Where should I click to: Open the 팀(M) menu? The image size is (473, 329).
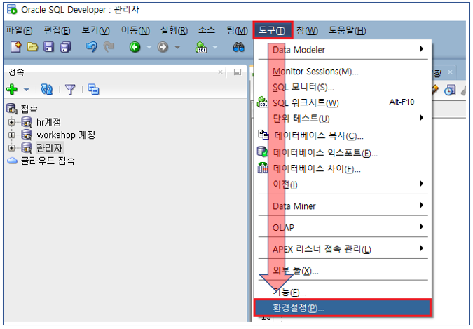pyautogui.click(x=237, y=30)
